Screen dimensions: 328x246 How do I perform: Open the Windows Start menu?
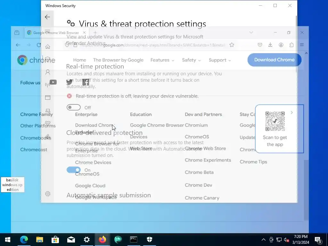tap(8, 240)
